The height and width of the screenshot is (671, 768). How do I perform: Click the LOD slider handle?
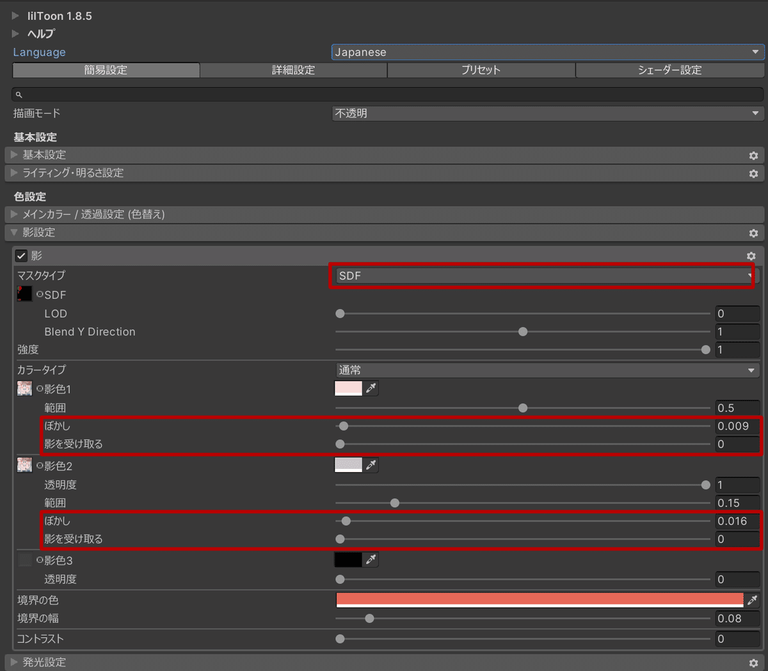[340, 313]
